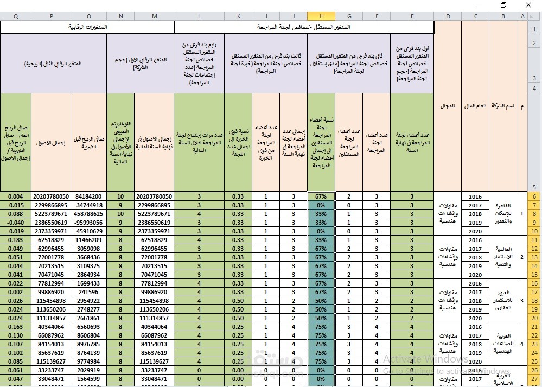This screenshot has width=542, height=387.
Task: Select column header B
Action: coord(503,16)
